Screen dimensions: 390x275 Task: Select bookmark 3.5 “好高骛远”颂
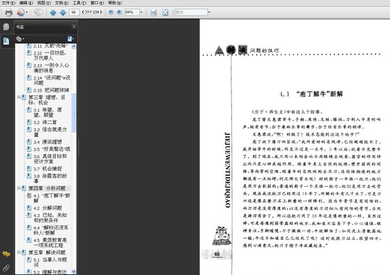(x=52, y=149)
